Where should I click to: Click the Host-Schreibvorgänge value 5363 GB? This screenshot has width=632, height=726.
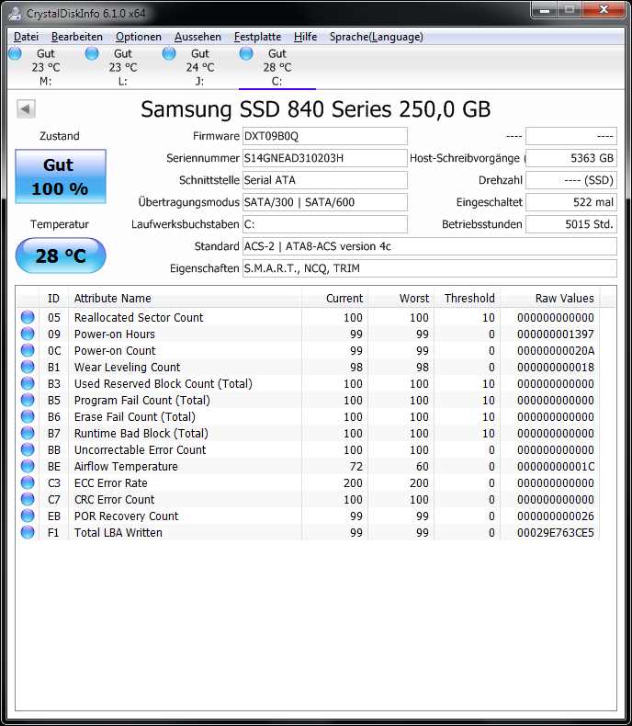[571, 158]
